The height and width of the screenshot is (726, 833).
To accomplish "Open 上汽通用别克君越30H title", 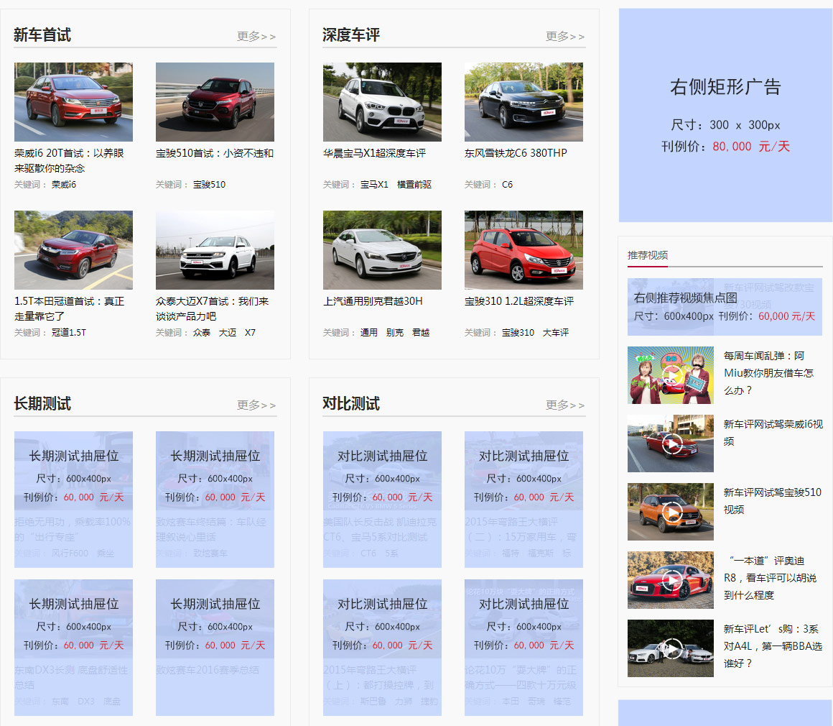I will pyautogui.click(x=373, y=301).
